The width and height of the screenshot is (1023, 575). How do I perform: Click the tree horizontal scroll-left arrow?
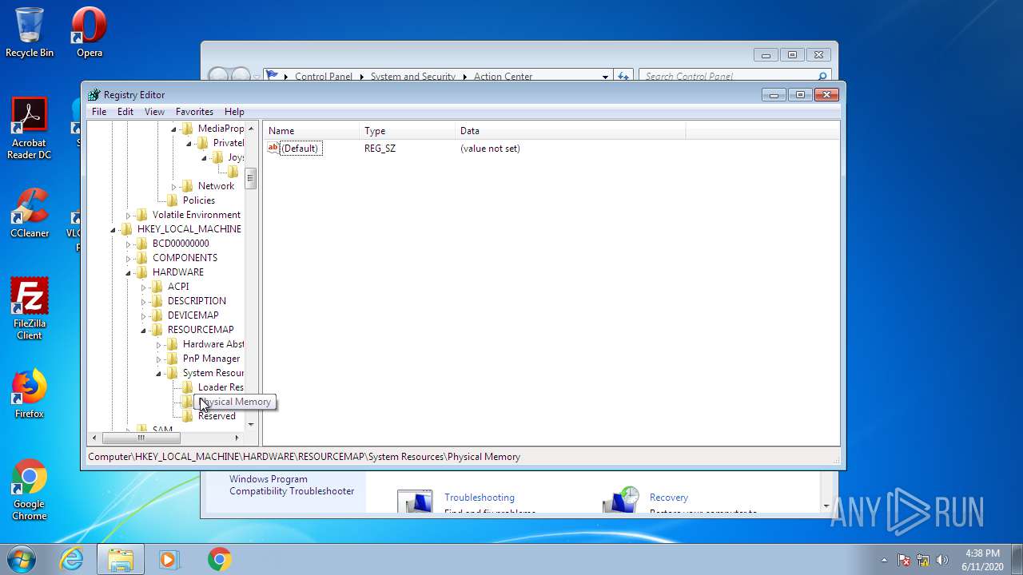(94, 438)
